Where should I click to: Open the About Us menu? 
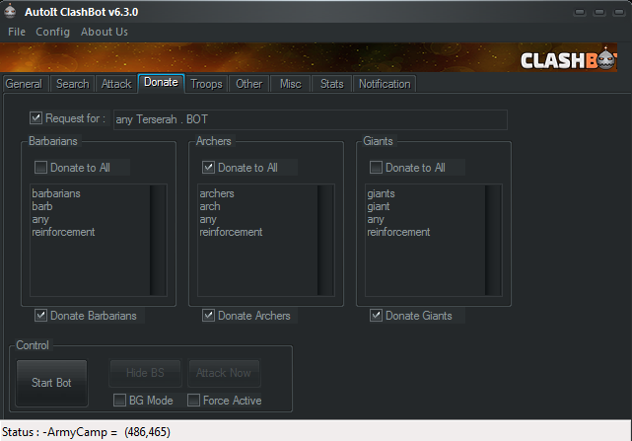pos(105,32)
